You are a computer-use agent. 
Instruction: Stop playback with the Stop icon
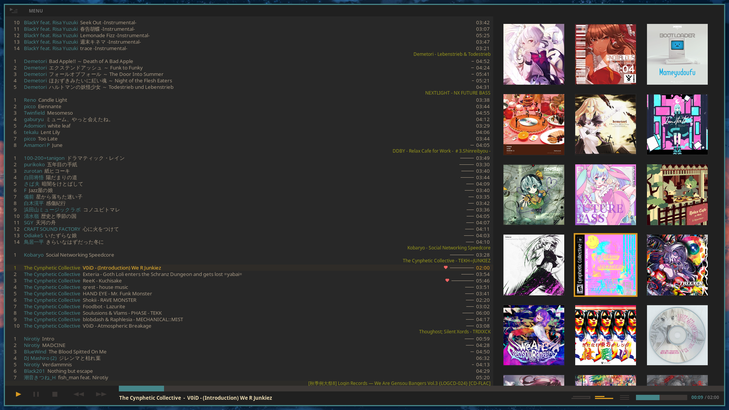point(55,394)
